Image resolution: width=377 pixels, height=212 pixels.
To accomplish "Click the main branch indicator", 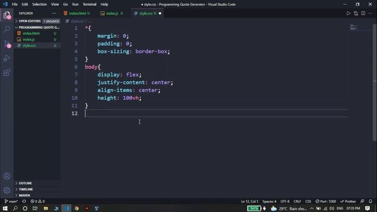I will pyautogui.click(x=11, y=201).
